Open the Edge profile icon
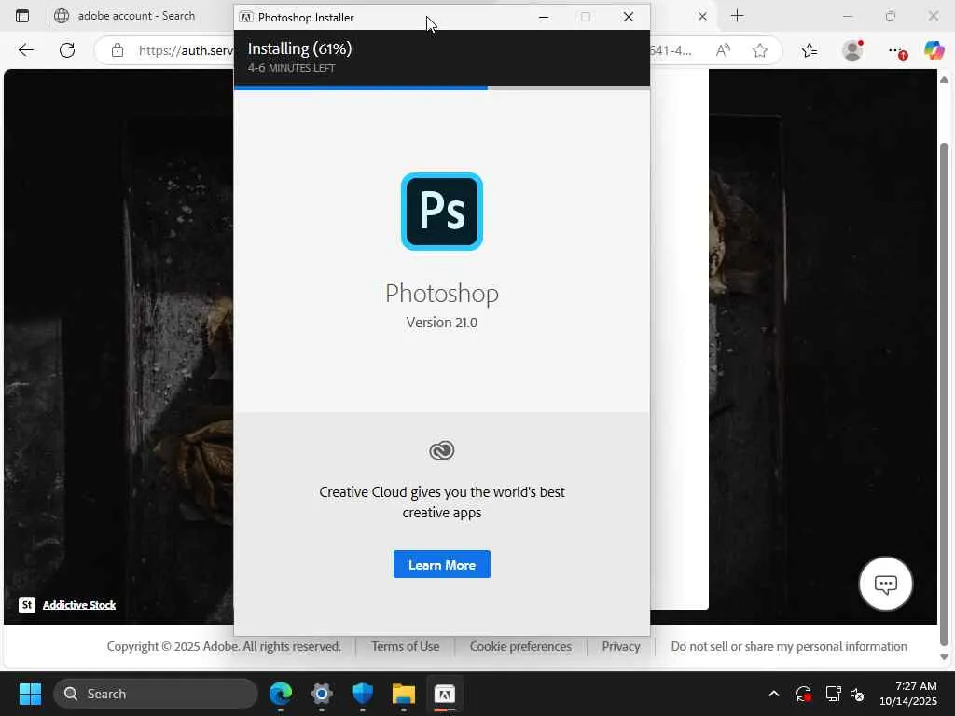The image size is (955, 716). click(x=852, y=50)
